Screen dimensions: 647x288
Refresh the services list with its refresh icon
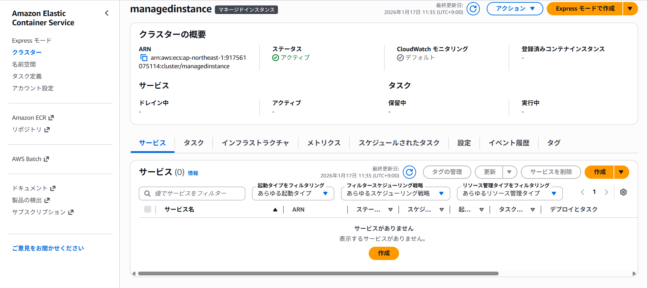coord(409,172)
